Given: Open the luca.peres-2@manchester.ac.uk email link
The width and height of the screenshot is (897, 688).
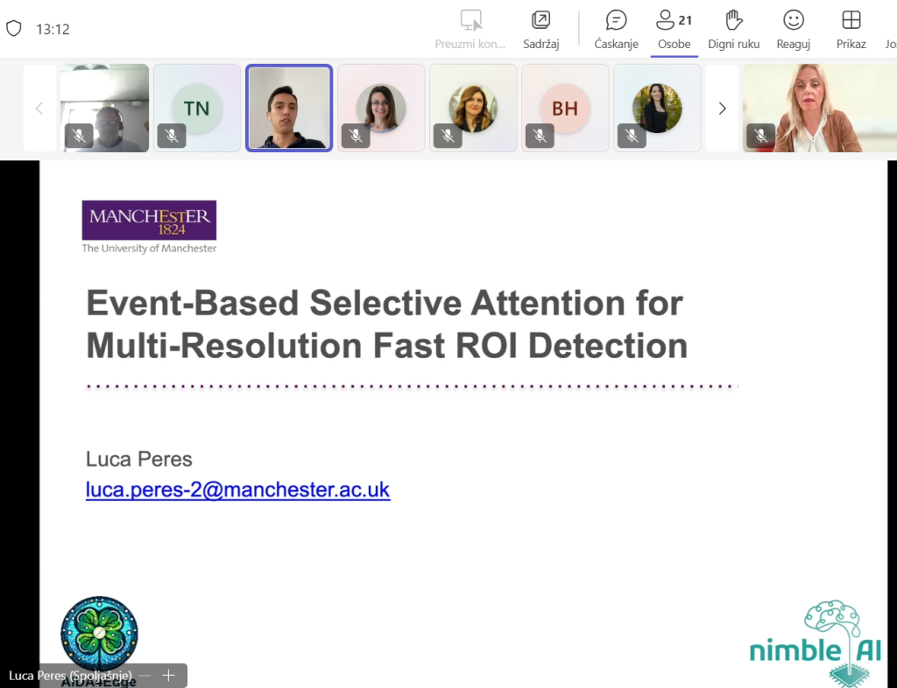Looking at the screenshot, I should tap(237, 489).
